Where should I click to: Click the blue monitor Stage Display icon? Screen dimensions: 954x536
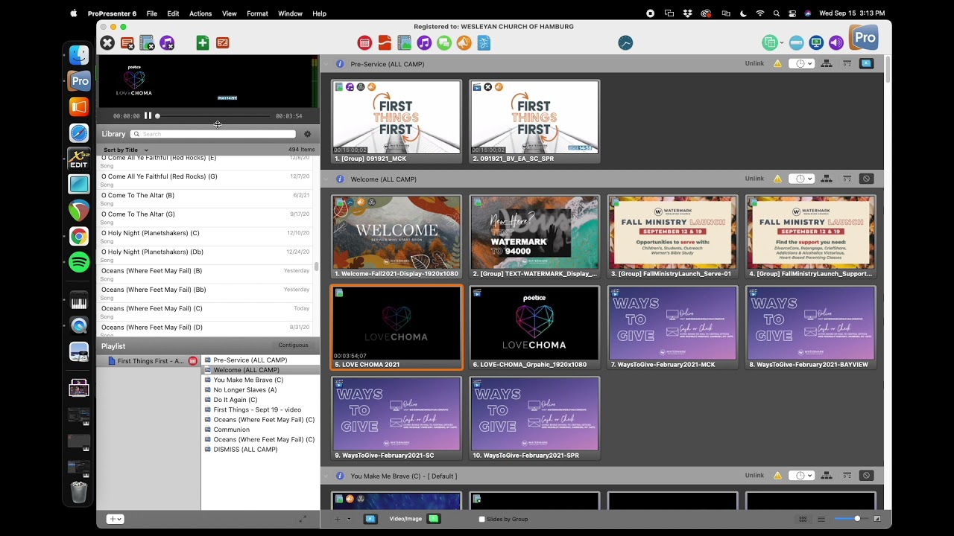point(816,42)
